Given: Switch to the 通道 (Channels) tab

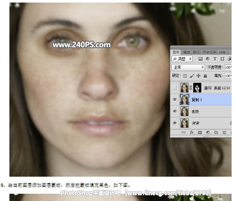Looking at the screenshot, I should click(x=186, y=52).
